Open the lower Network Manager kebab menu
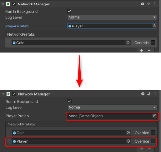Viewport: 161px width, 152px height. coord(155,94)
